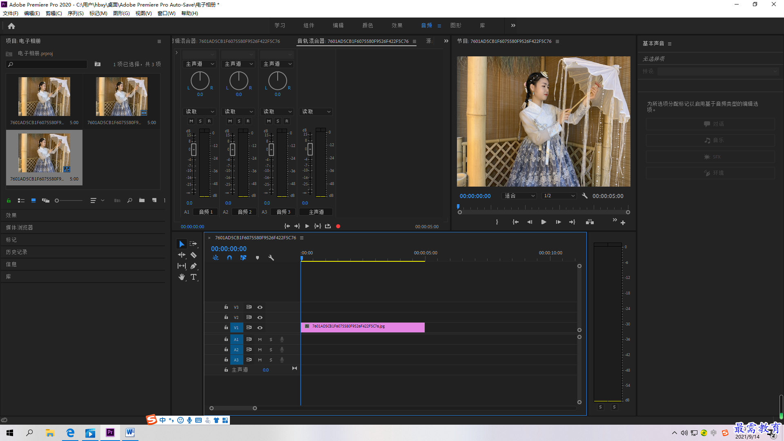784x441 pixels.
Task: Expand mixer effects and sends triangle
Action: click(x=176, y=53)
